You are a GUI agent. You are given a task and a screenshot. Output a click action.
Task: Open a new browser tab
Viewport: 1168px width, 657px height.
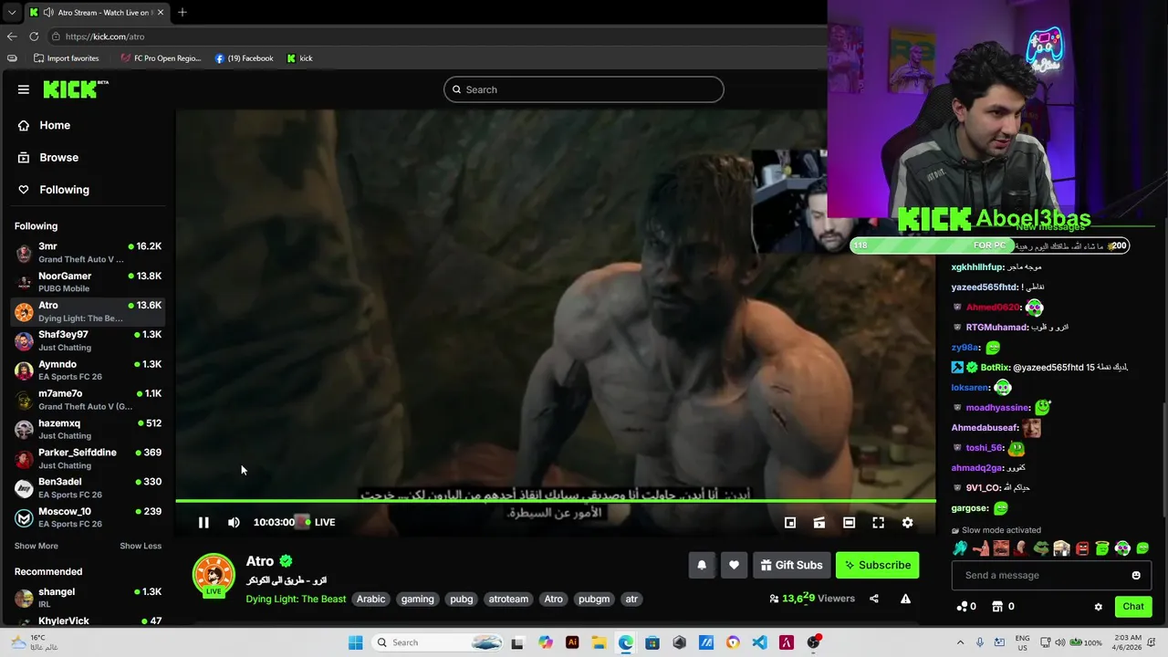[182, 13]
